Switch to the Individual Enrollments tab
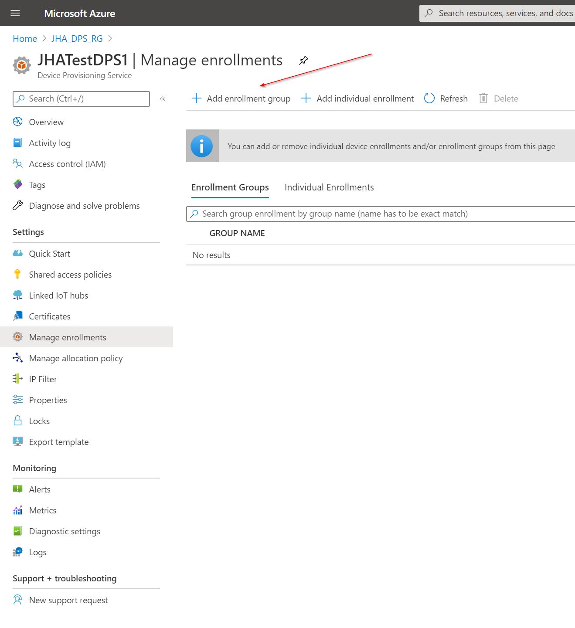Viewport: 575px width, 628px height. click(329, 187)
